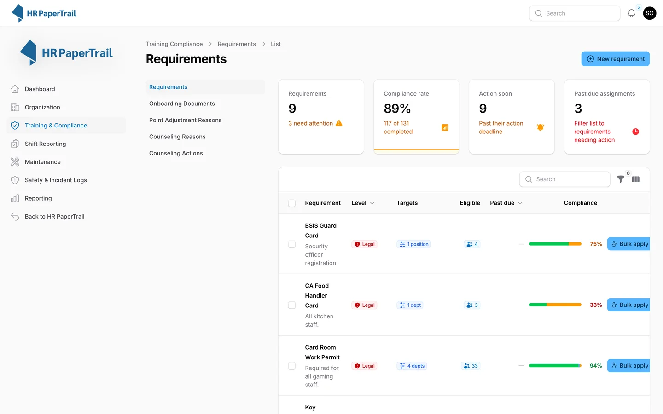This screenshot has height=414, width=663.
Task: Tick the select-all checkbox in the table header
Action: pos(292,203)
